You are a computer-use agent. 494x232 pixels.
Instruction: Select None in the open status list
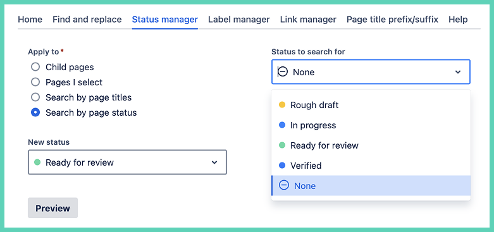coord(371,185)
